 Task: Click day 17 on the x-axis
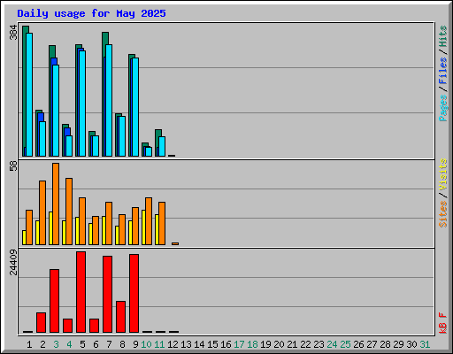click(239, 344)
